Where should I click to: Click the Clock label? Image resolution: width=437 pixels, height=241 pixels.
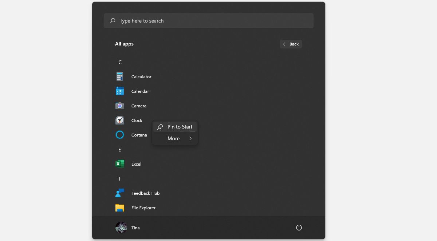click(137, 121)
